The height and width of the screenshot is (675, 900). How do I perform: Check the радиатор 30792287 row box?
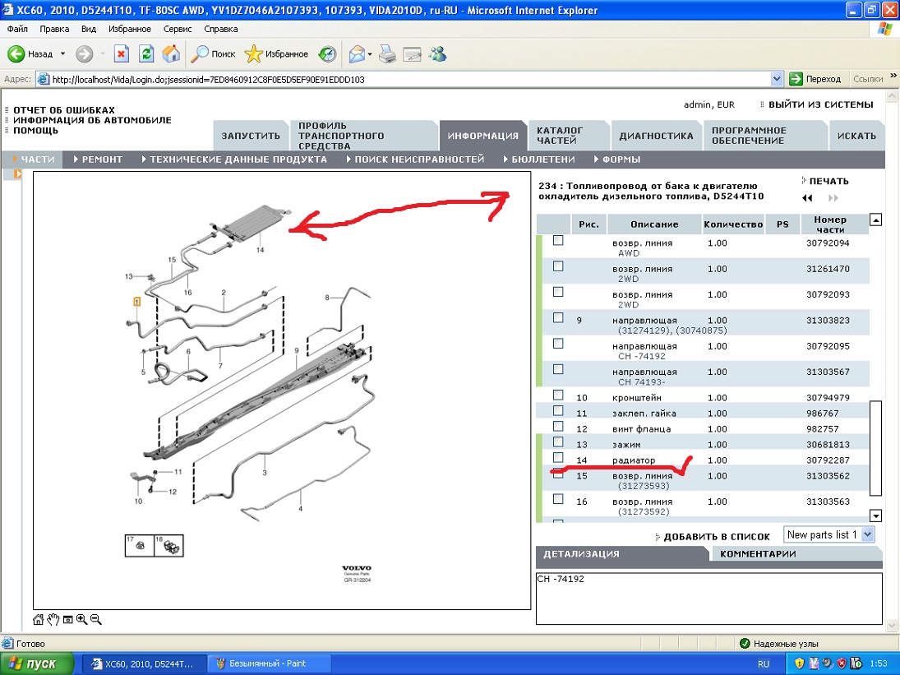point(558,457)
